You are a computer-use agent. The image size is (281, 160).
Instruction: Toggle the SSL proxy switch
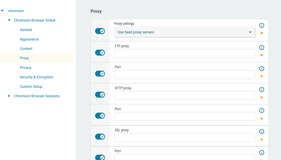click(100, 137)
